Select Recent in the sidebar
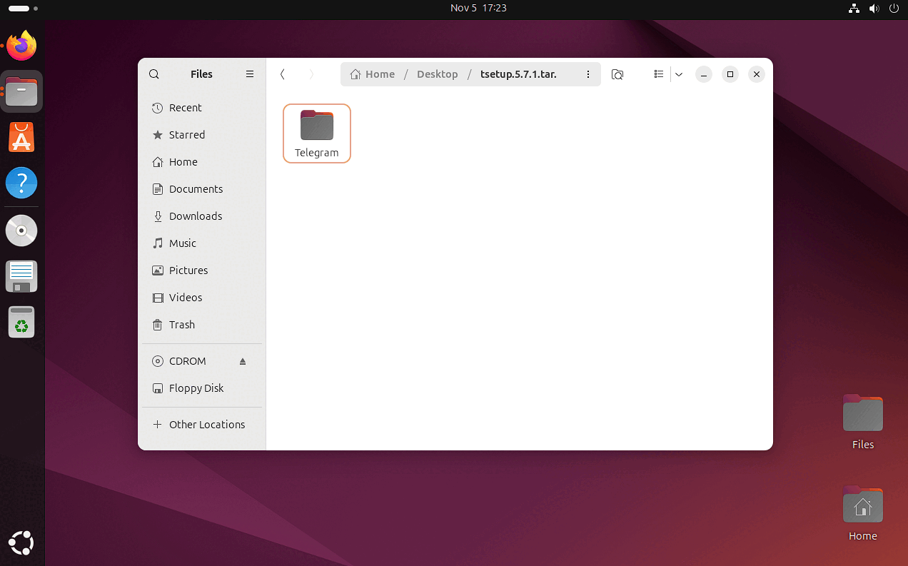 tap(202, 108)
